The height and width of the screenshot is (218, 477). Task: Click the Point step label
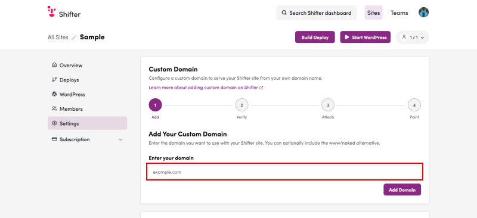click(x=414, y=117)
